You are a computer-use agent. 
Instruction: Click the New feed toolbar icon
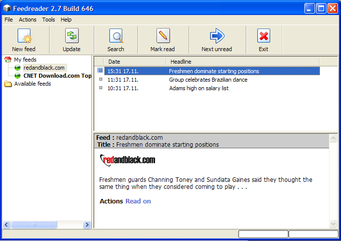25,36
